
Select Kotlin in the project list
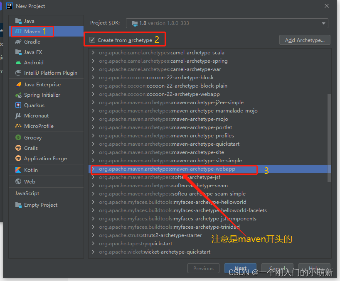tap(46, 170)
